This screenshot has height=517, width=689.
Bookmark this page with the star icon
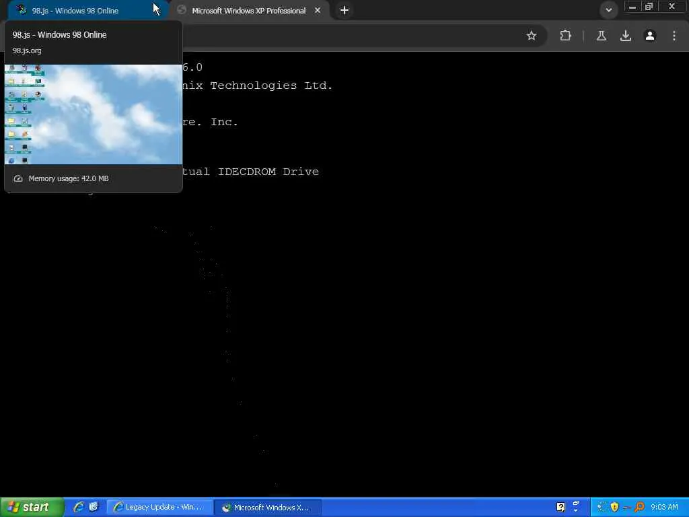[x=532, y=36]
